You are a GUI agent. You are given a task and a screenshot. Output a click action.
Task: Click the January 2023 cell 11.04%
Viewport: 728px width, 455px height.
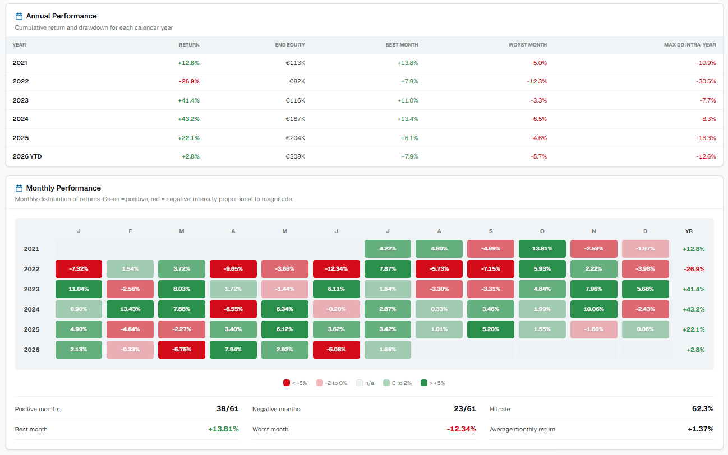79,289
